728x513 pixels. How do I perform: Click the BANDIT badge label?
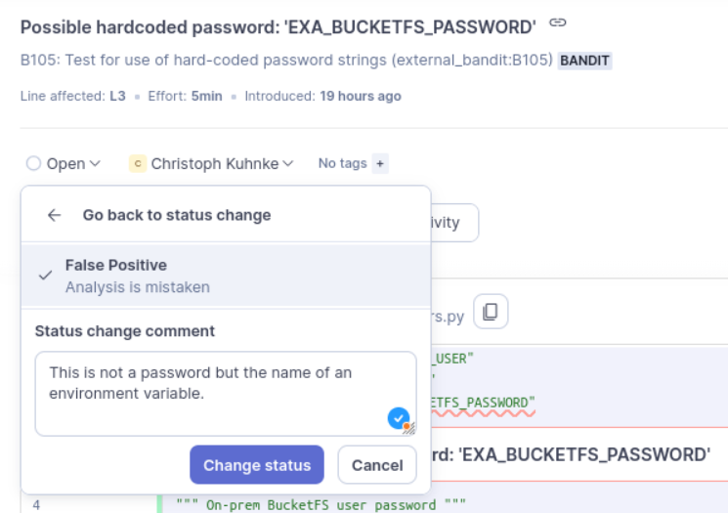(x=585, y=61)
